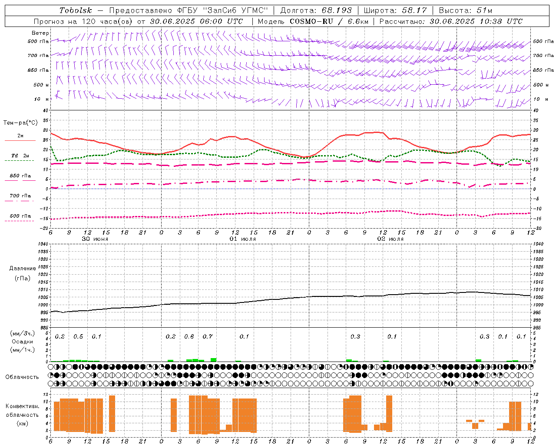Click the 850 гПа temperature legend entry
556x445 pixels.
20,176
